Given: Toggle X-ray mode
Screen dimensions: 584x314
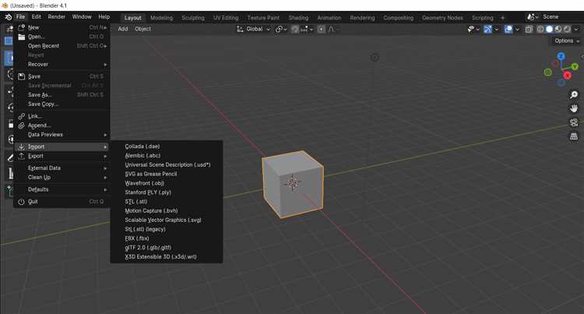Looking at the screenshot, I should point(529,29).
